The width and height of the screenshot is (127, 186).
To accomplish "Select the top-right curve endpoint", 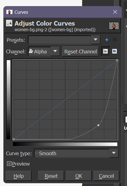I will coord(117,60).
